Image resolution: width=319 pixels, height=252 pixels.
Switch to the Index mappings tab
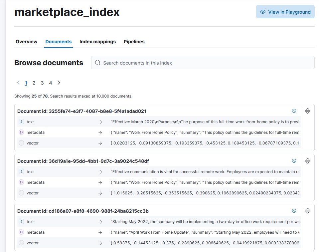[97, 42]
